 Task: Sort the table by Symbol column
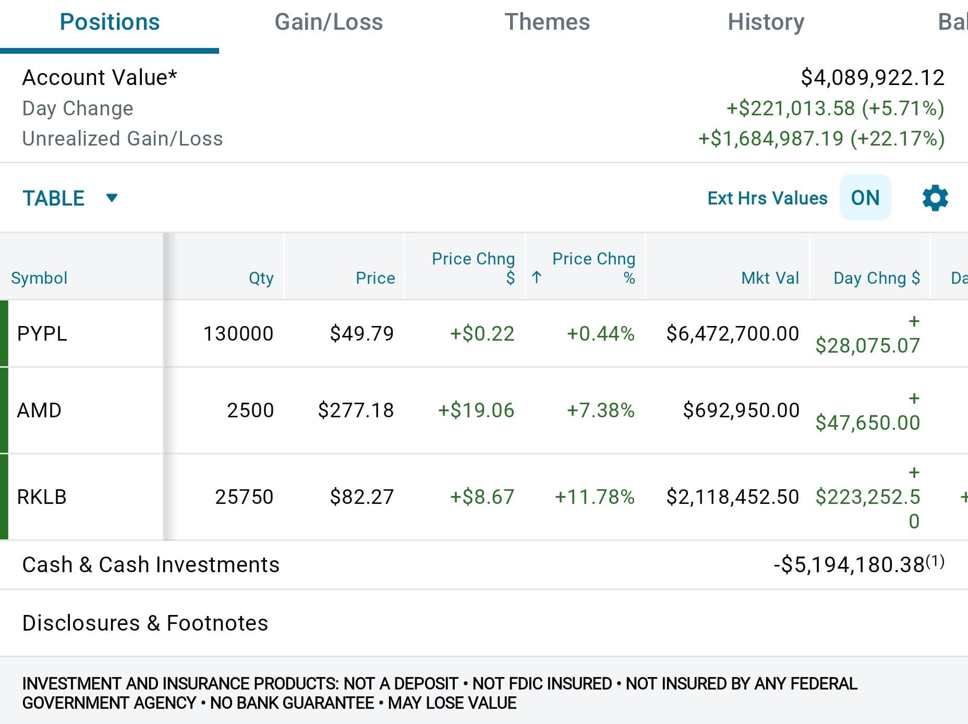(x=39, y=278)
